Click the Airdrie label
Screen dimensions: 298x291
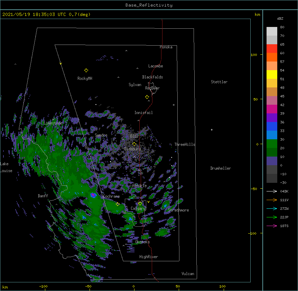point(140,186)
